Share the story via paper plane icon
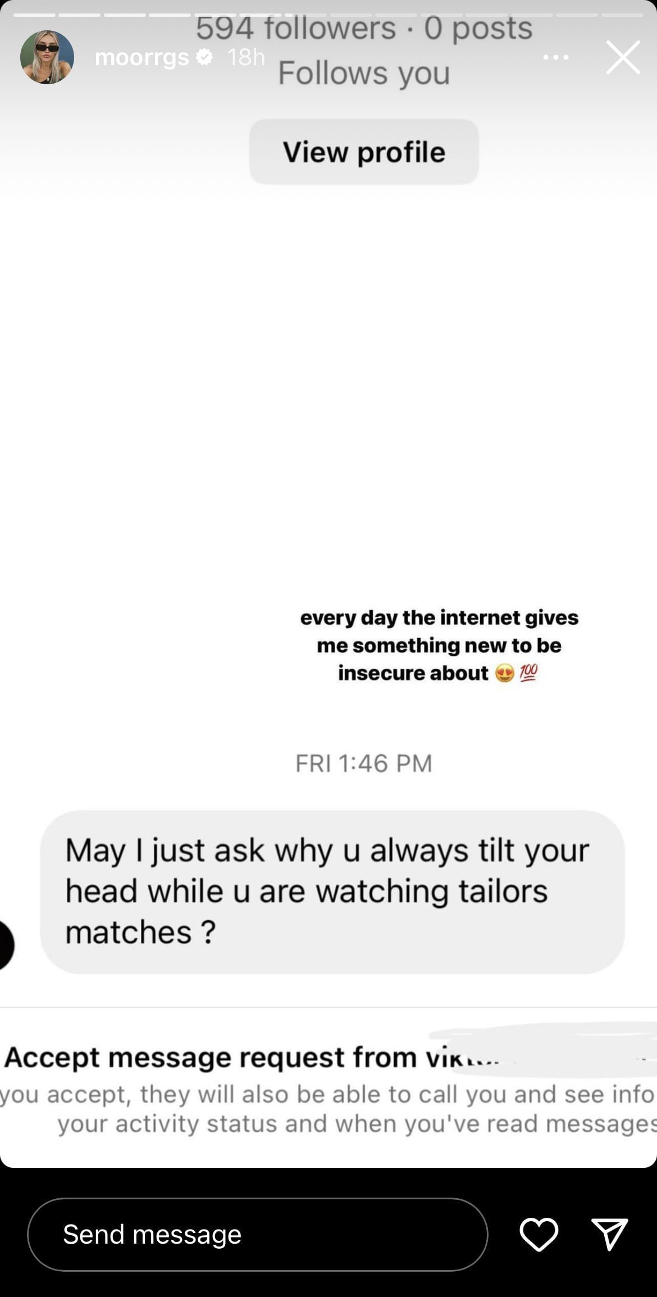657x1297 pixels. tap(610, 1234)
